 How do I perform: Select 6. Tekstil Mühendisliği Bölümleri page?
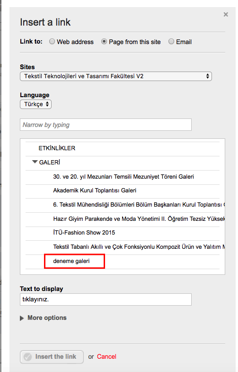click(139, 205)
